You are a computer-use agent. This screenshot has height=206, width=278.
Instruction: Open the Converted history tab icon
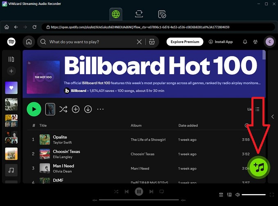click(x=162, y=14)
